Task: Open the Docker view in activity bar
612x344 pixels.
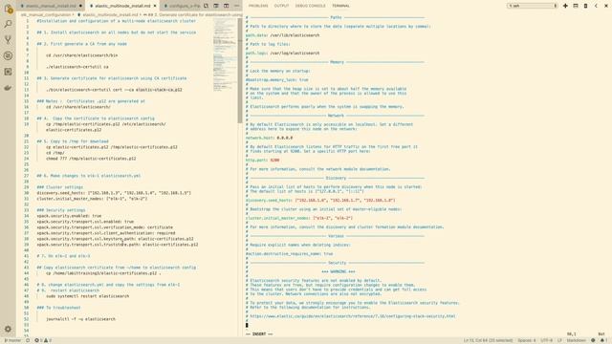Action: [x=8, y=88]
